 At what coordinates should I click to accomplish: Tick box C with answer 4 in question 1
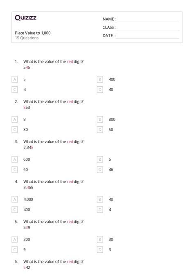14,90
